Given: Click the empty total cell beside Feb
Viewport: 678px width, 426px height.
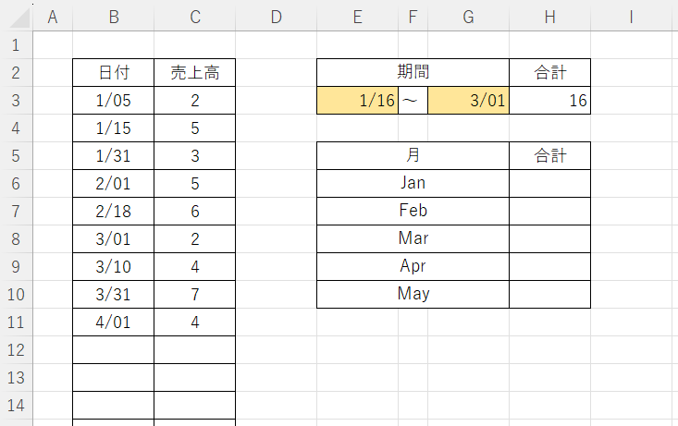Looking at the screenshot, I should click(x=549, y=212).
